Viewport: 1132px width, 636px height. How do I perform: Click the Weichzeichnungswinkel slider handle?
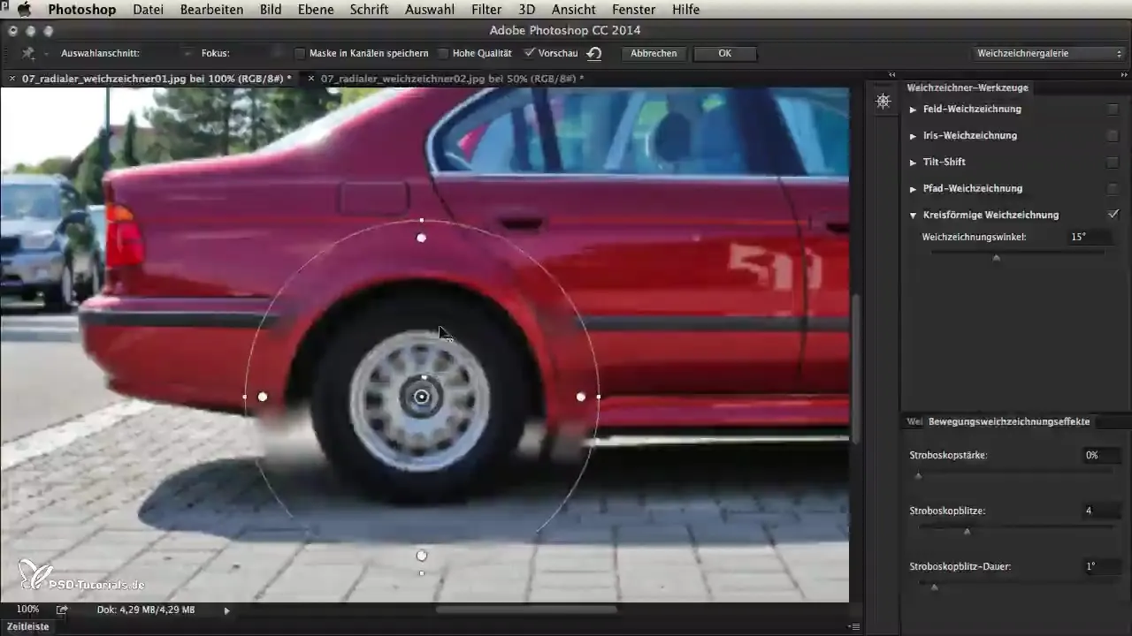[x=997, y=258]
